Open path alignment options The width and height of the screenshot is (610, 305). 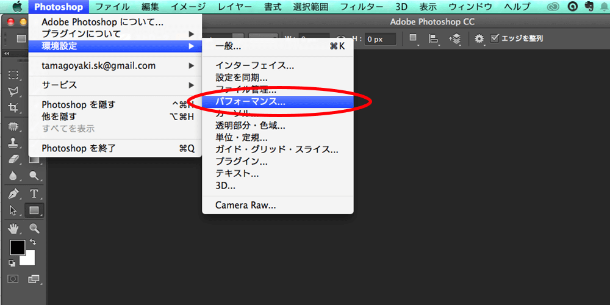434,38
